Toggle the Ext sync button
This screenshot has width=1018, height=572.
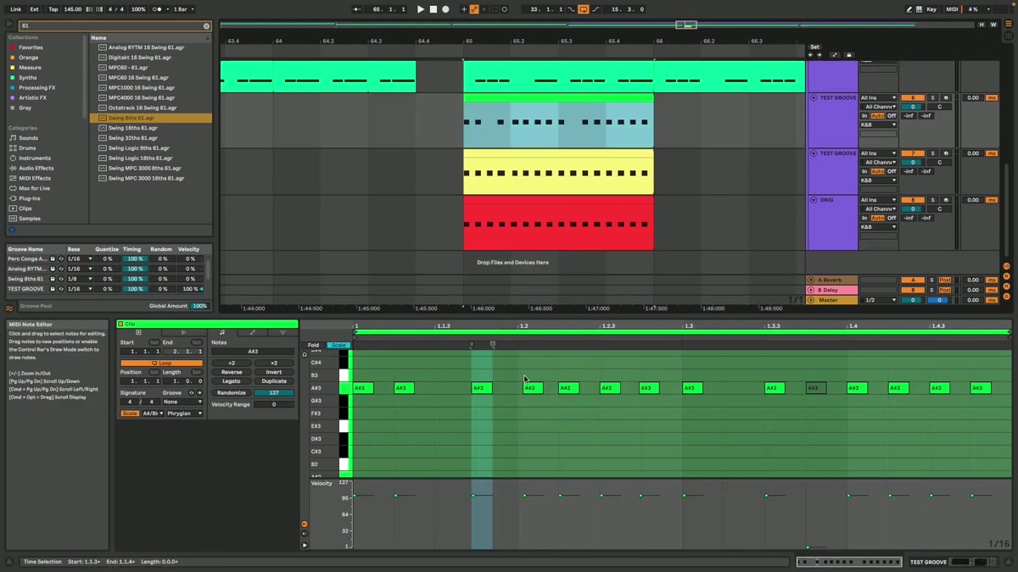(x=34, y=9)
